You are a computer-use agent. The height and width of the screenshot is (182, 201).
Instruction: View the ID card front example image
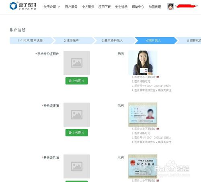[143, 115]
